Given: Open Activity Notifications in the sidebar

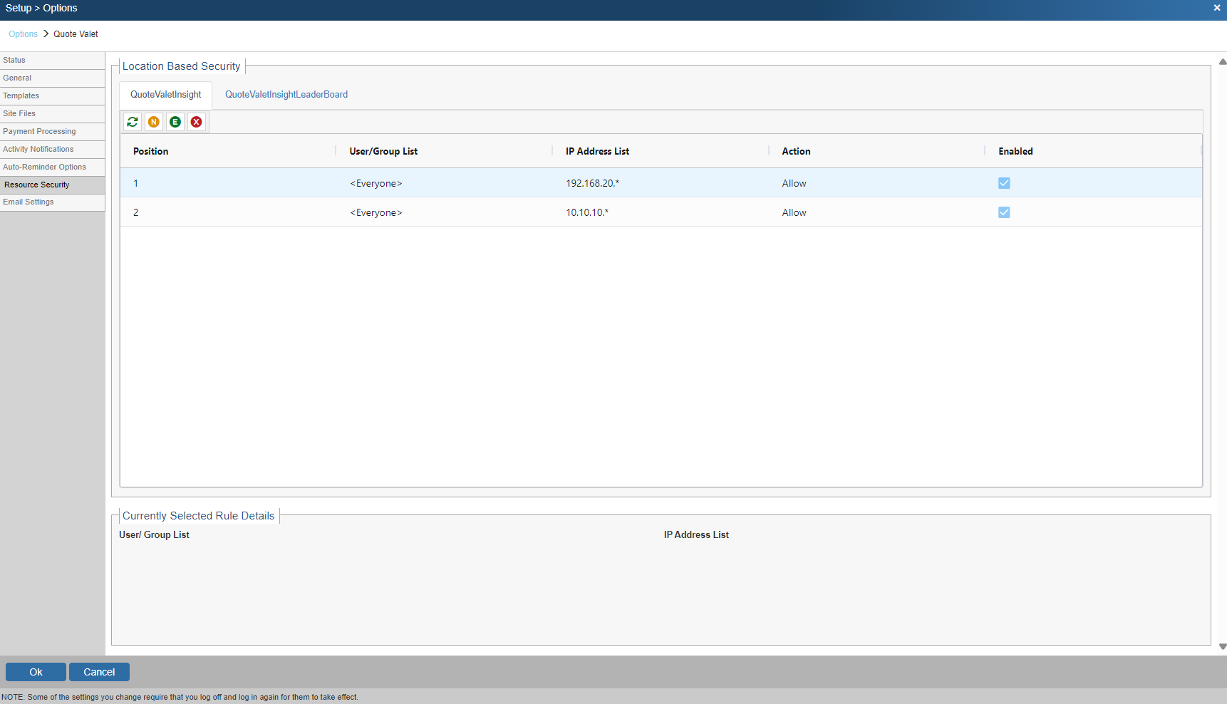Looking at the screenshot, I should [38, 149].
